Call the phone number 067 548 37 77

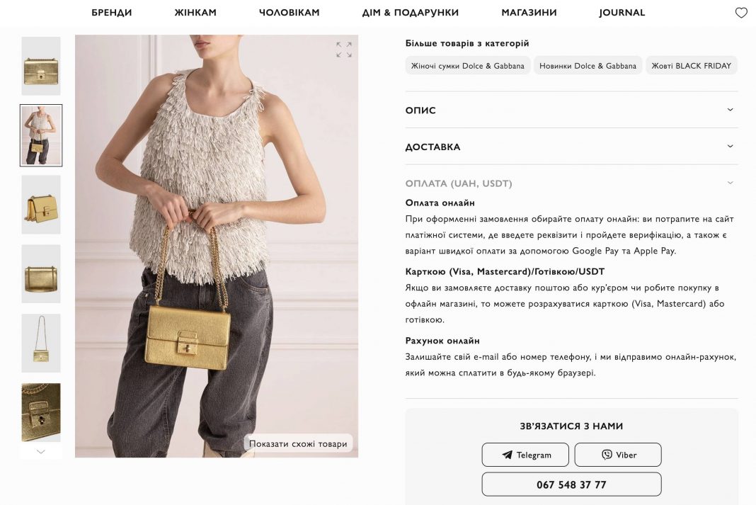point(571,484)
